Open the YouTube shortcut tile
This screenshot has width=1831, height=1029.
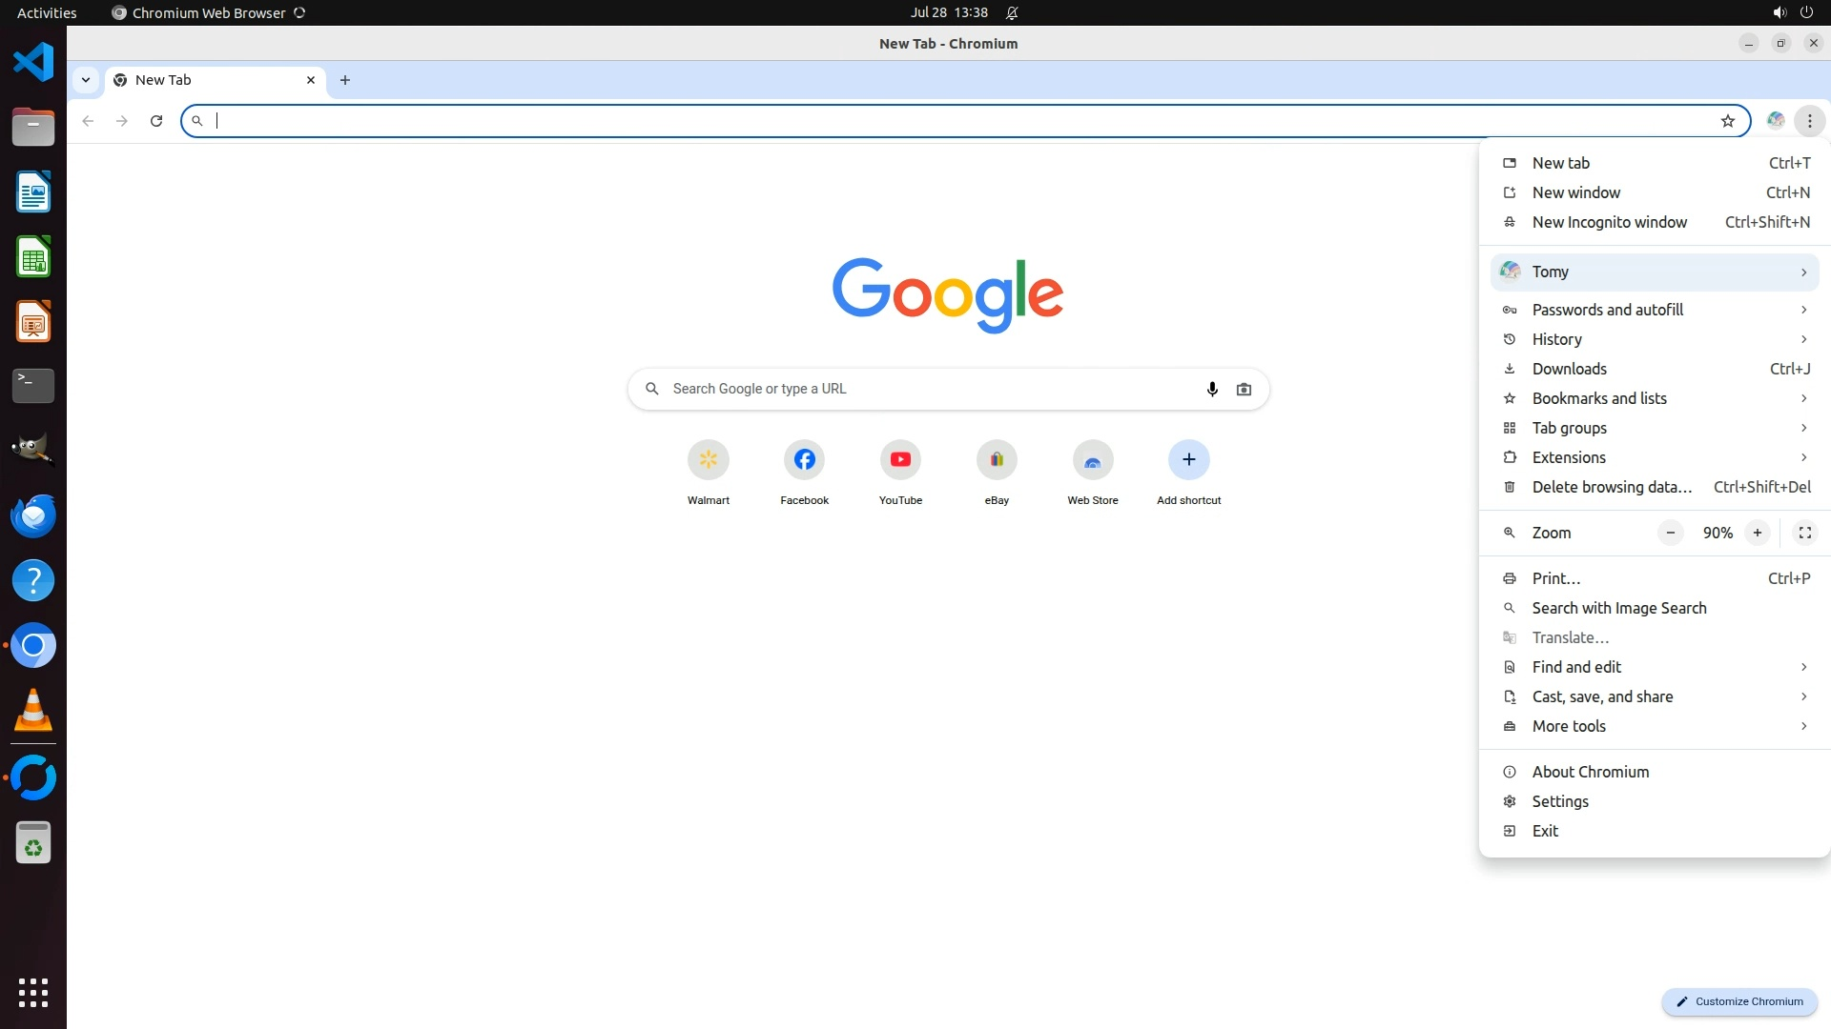pos(900,460)
